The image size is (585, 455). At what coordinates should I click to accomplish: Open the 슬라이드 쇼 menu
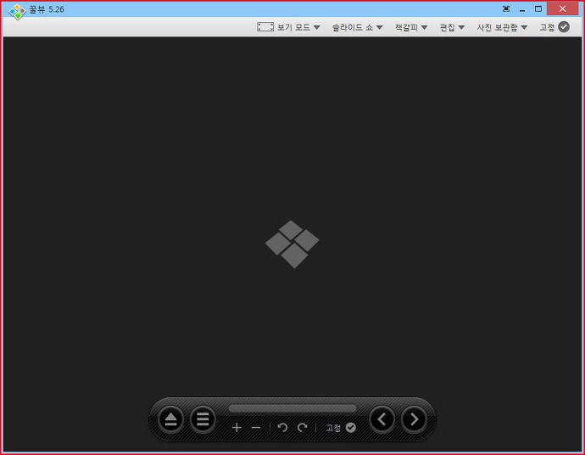click(358, 27)
